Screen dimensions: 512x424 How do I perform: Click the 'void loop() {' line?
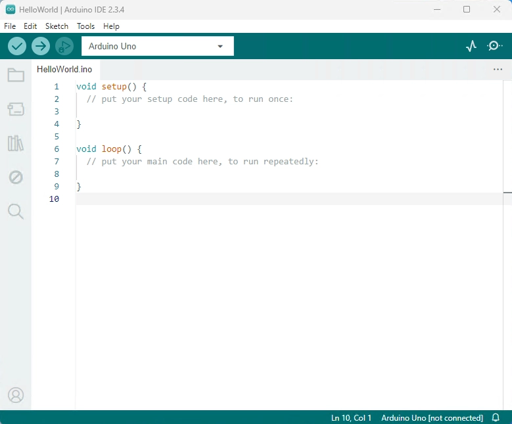click(x=109, y=149)
